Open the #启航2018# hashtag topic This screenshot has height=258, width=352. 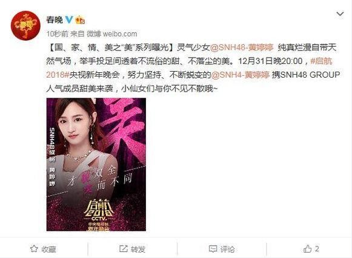click(x=321, y=61)
